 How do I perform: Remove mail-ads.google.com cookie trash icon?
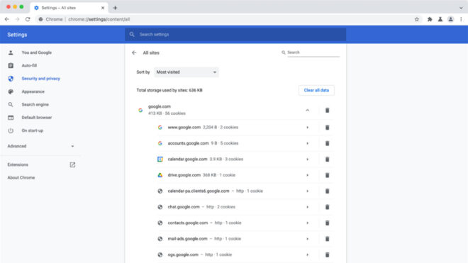327,239
